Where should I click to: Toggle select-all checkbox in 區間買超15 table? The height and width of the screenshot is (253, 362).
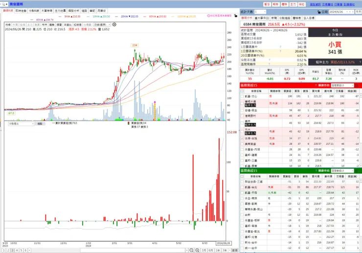(x=242, y=91)
